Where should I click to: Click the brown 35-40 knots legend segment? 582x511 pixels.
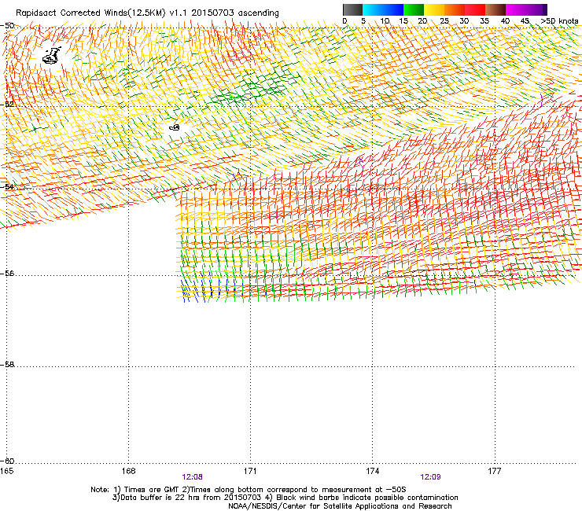point(495,9)
